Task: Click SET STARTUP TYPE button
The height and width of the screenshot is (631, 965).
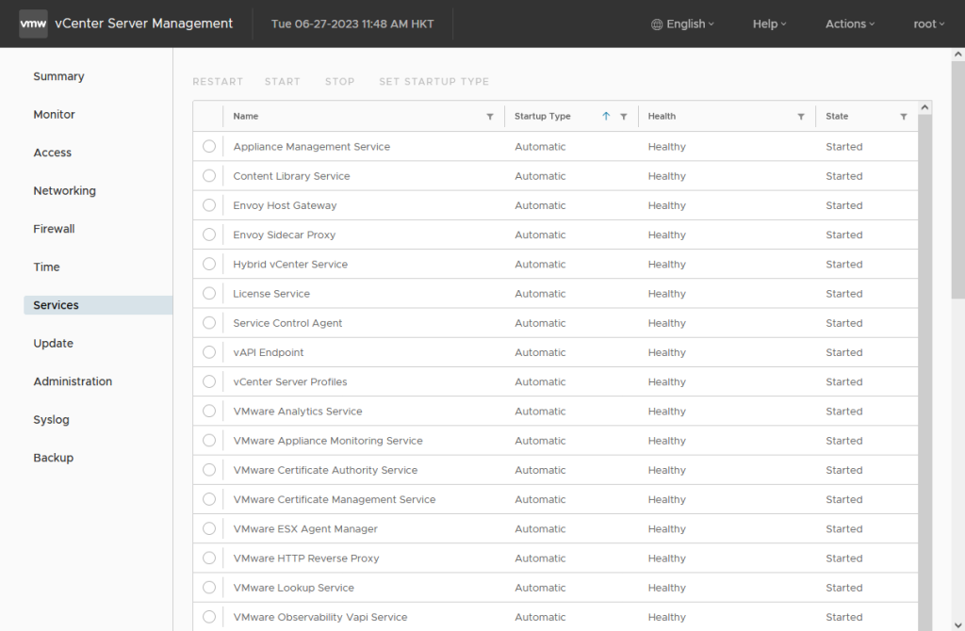Action: click(433, 81)
